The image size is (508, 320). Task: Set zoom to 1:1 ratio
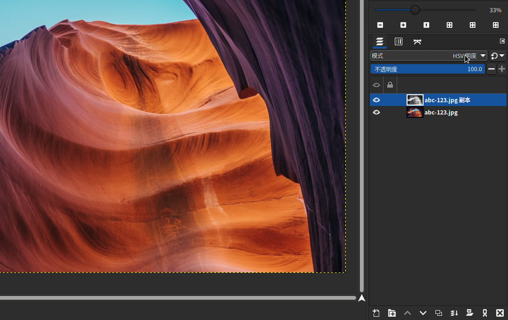[426, 25]
